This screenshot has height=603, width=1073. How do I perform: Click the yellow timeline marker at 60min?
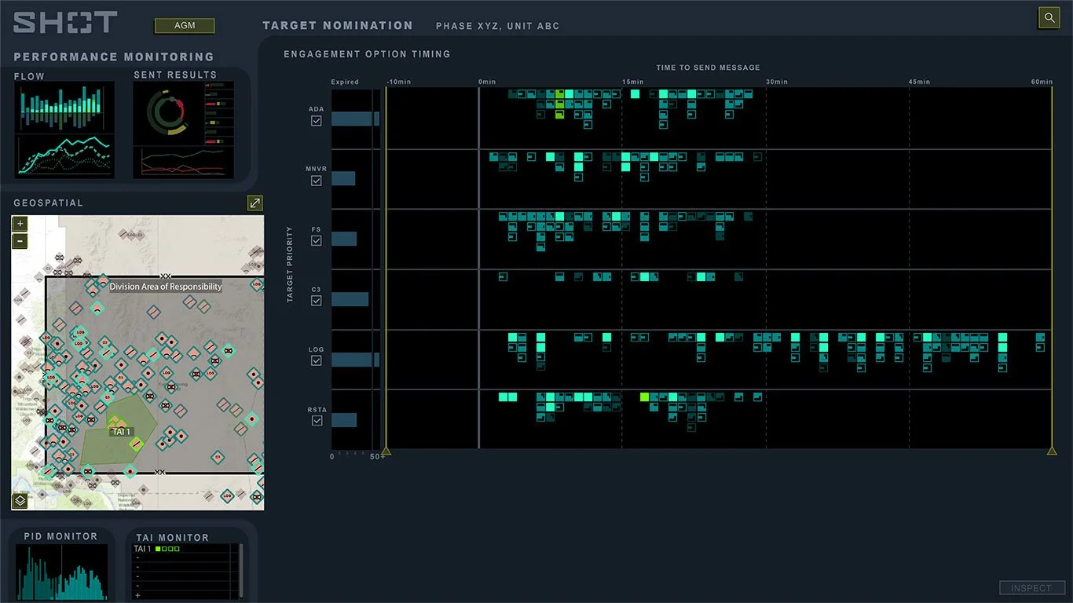tap(1051, 451)
